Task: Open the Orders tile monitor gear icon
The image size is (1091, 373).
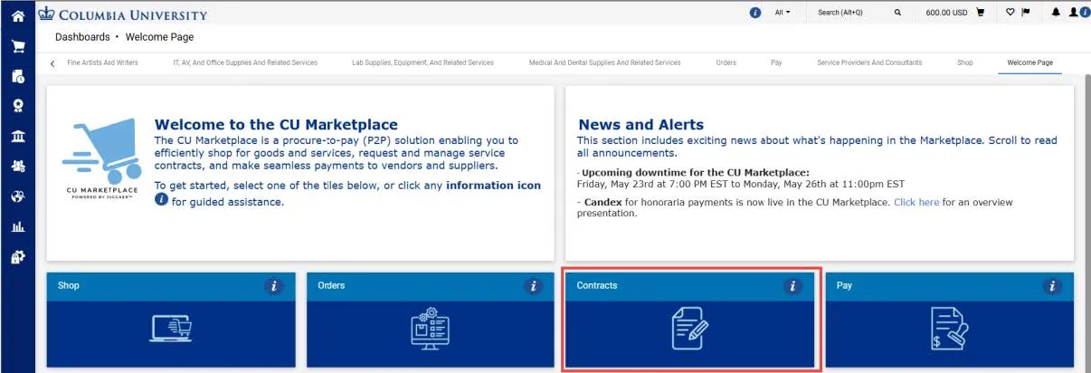Action: pos(431,330)
